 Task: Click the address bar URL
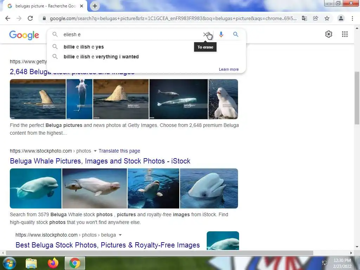(173, 18)
